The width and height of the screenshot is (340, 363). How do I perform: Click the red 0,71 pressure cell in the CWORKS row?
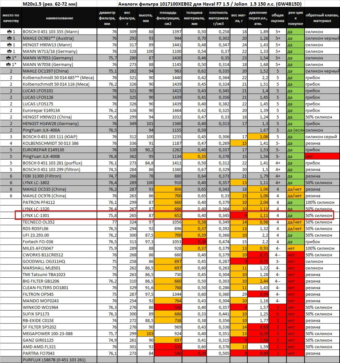point(258,254)
